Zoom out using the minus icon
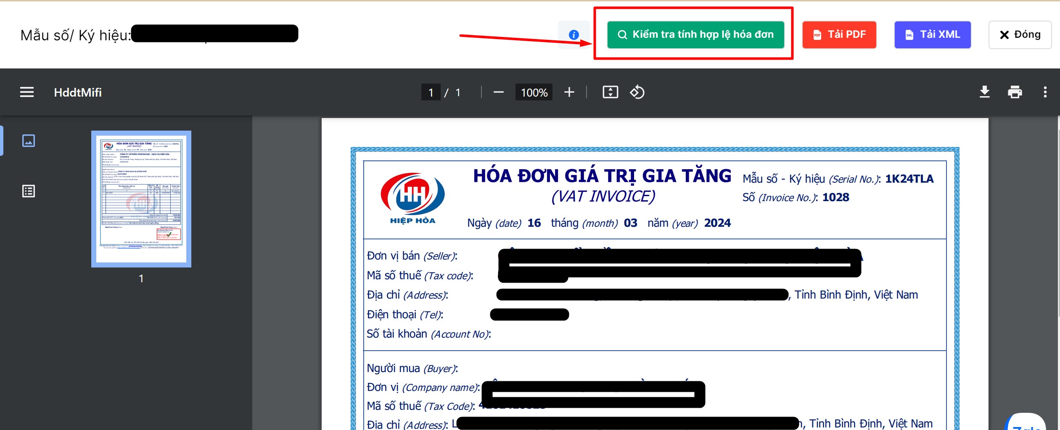1060x430 pixels. click(499, 92)
